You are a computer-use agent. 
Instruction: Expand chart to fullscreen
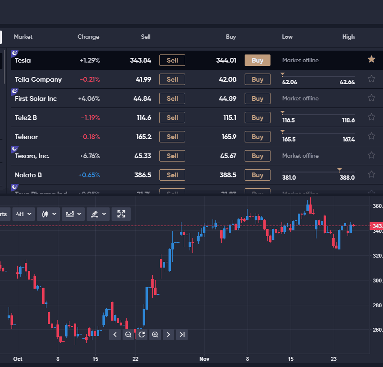pos(121,214)
